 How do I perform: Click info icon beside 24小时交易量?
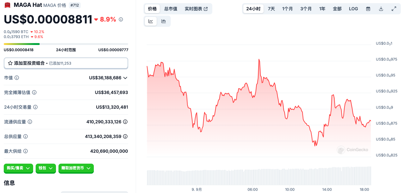point(35,107)
